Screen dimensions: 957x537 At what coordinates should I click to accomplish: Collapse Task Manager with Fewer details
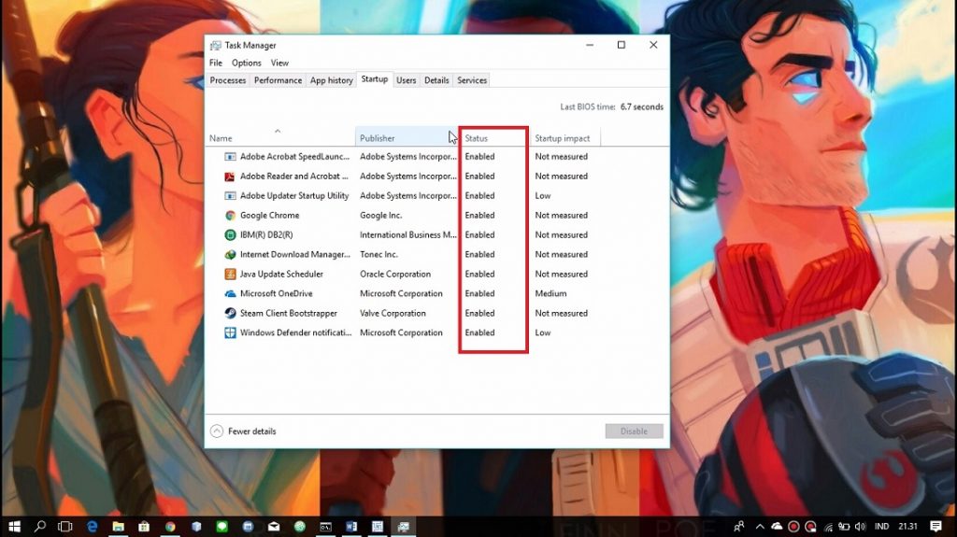243,431
